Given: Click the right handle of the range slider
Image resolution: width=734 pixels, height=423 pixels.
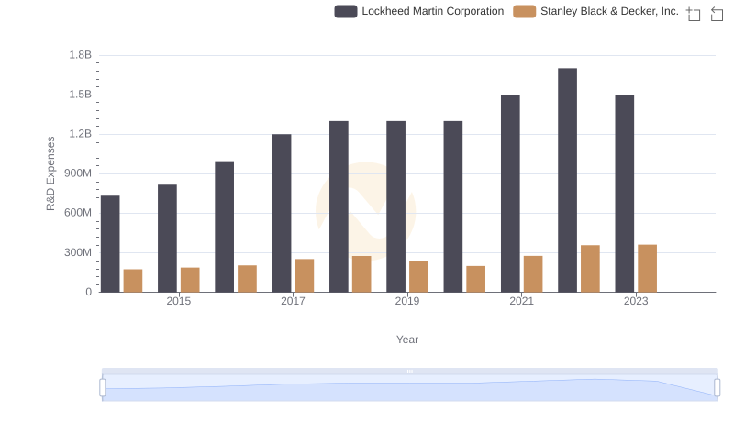Looking at the screenshot, I should [x=717, y=388].
